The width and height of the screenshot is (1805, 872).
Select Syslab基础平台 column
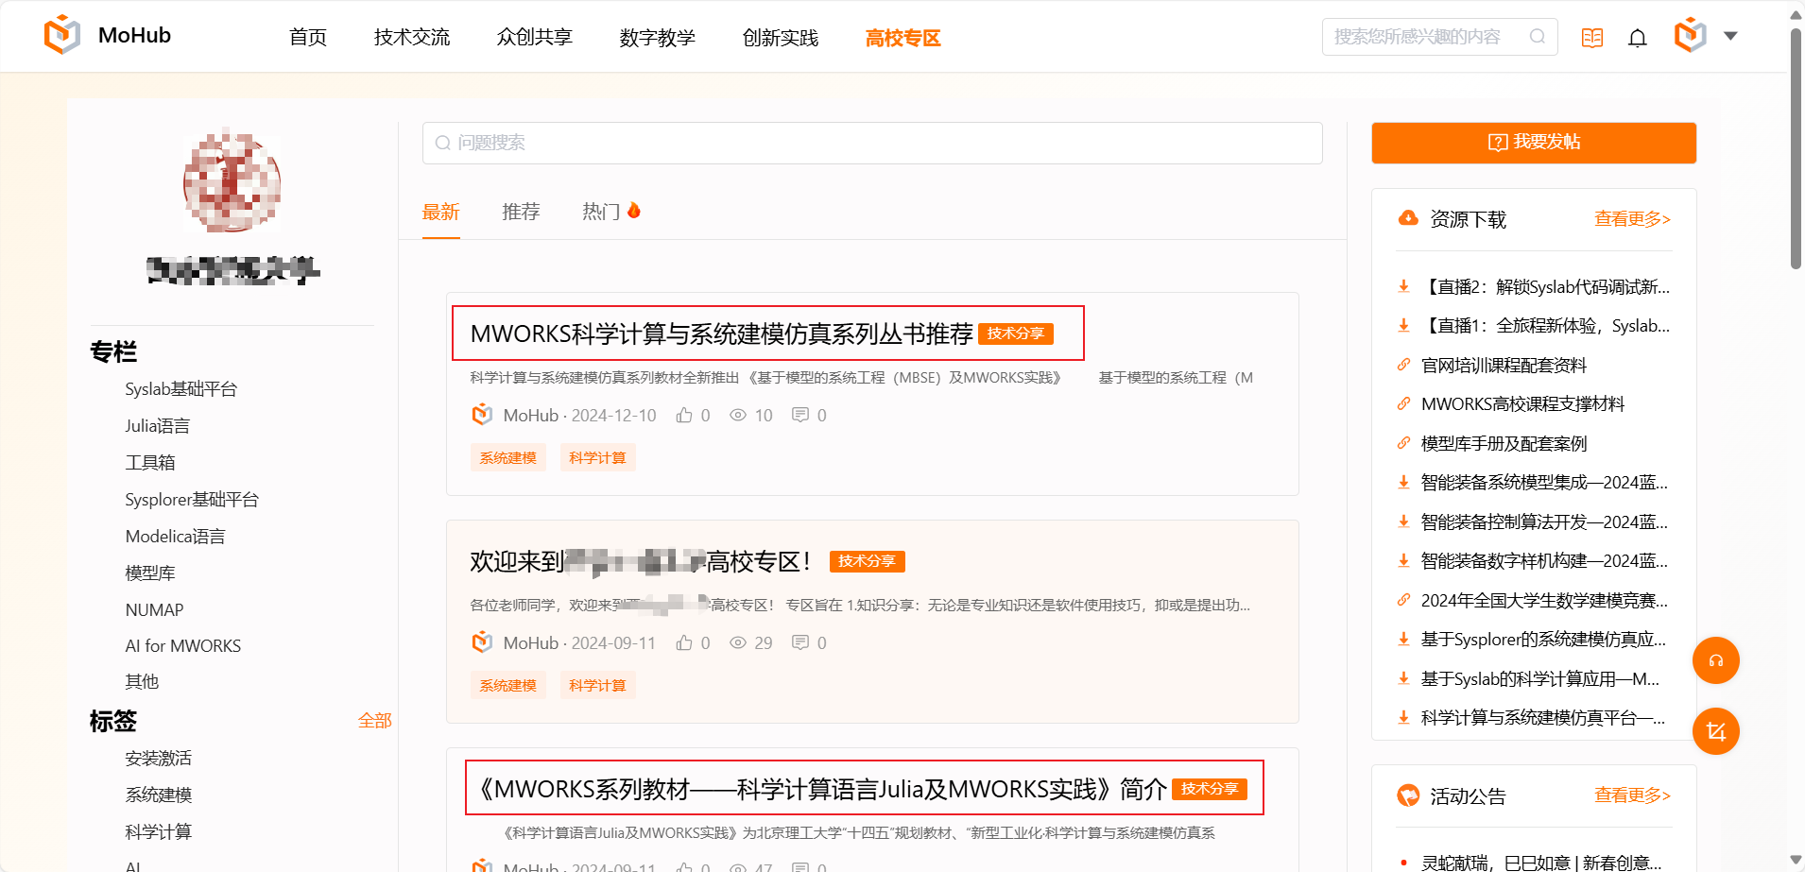(x=181, y=389)
